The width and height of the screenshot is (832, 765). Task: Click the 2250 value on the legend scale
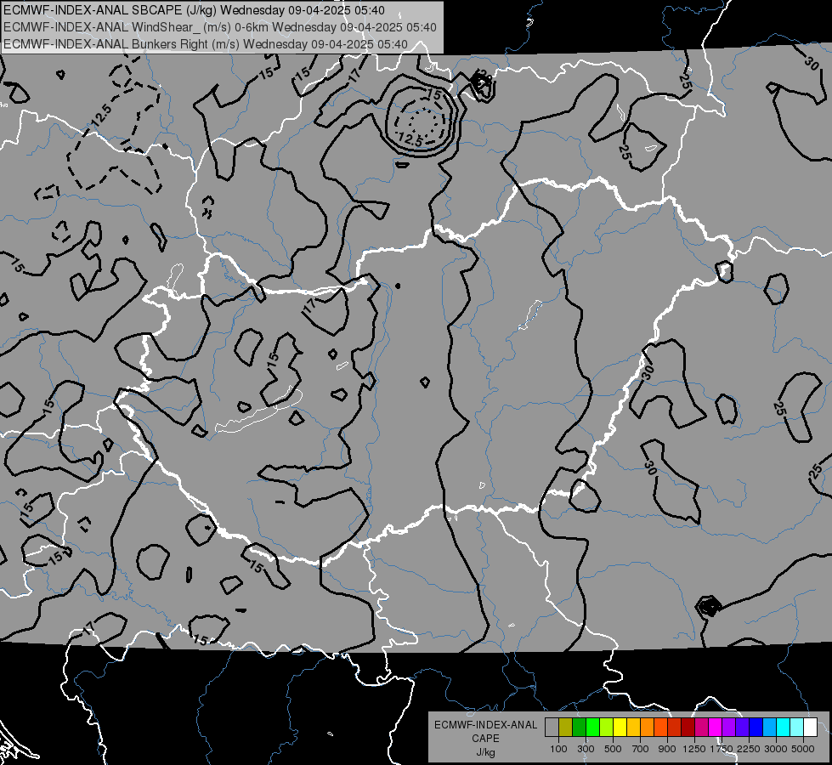point(750,749)
